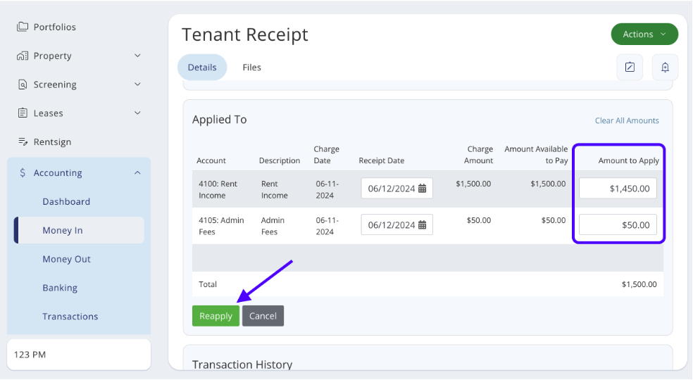
Task: Expand the Property menu chevron
Action: tap(137, 56)
